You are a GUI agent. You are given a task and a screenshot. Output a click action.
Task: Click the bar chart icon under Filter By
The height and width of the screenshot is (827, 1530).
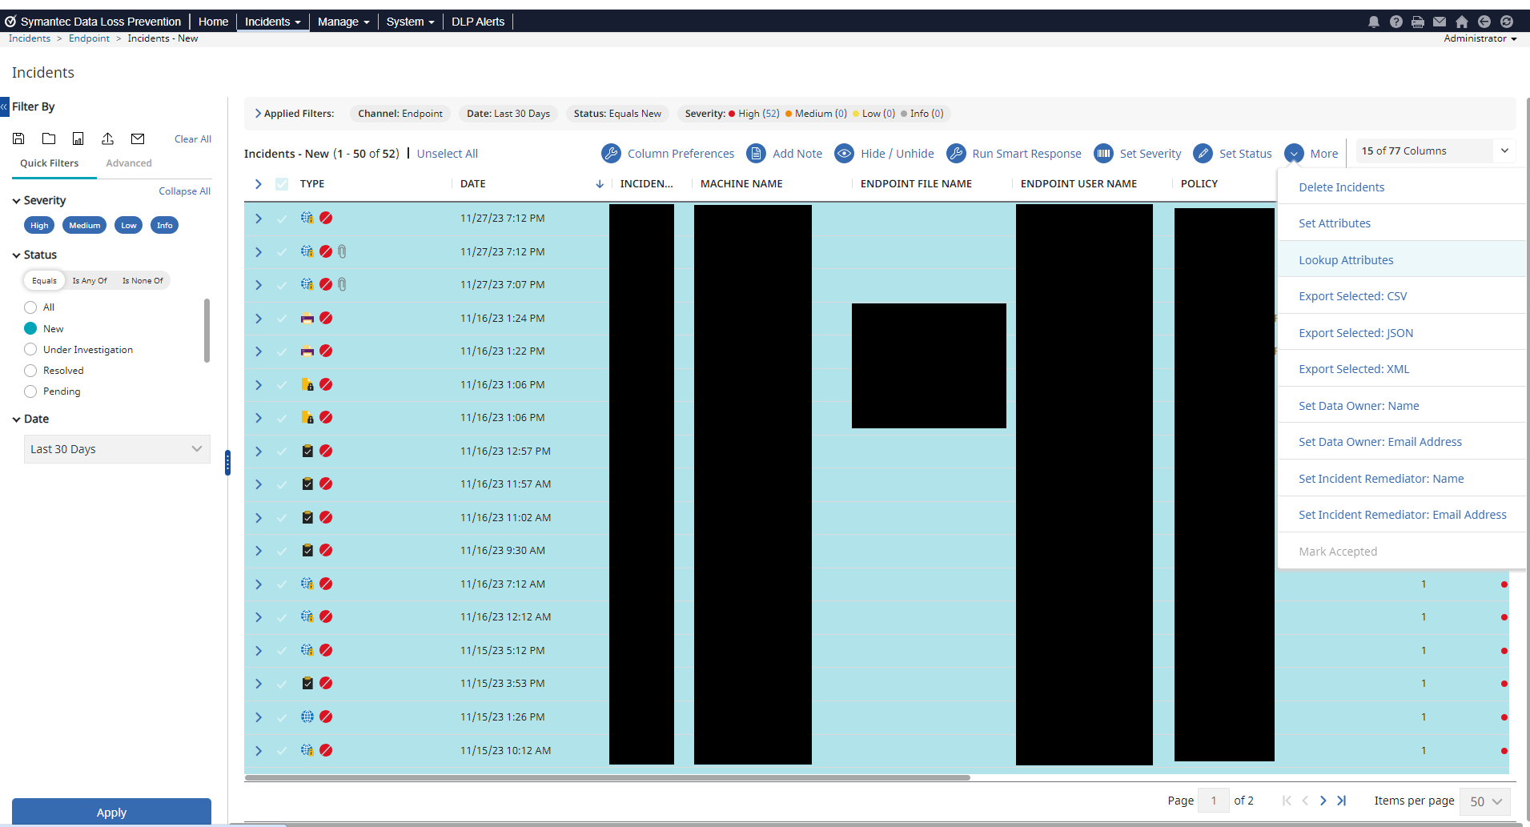point(78,139)
